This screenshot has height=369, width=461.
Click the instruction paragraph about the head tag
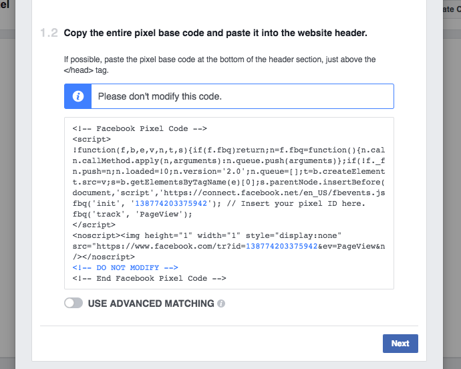(220, 65)
